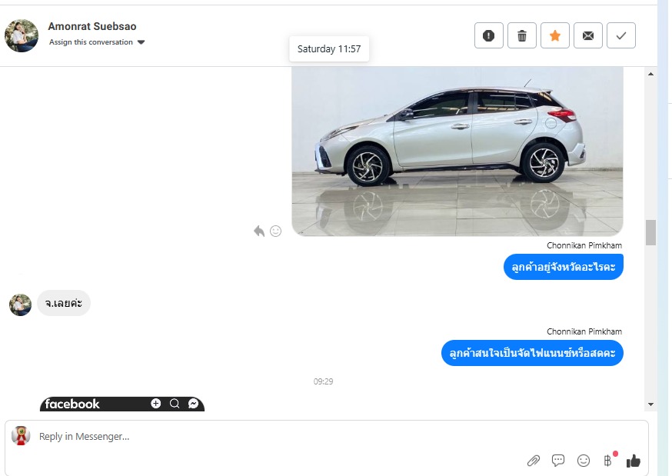Open sender avatar beside จ.เลยค่ะ message
Screen dimensions: 672x476
click(20, 305)
